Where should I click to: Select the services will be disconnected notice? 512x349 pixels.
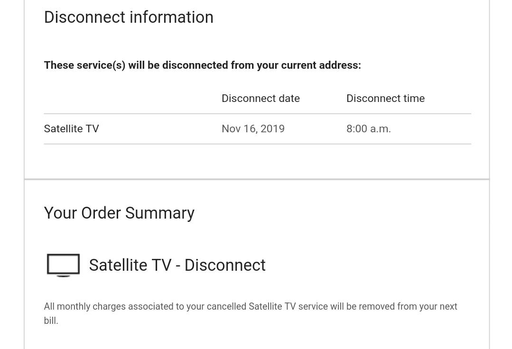[x=203, y=65]
